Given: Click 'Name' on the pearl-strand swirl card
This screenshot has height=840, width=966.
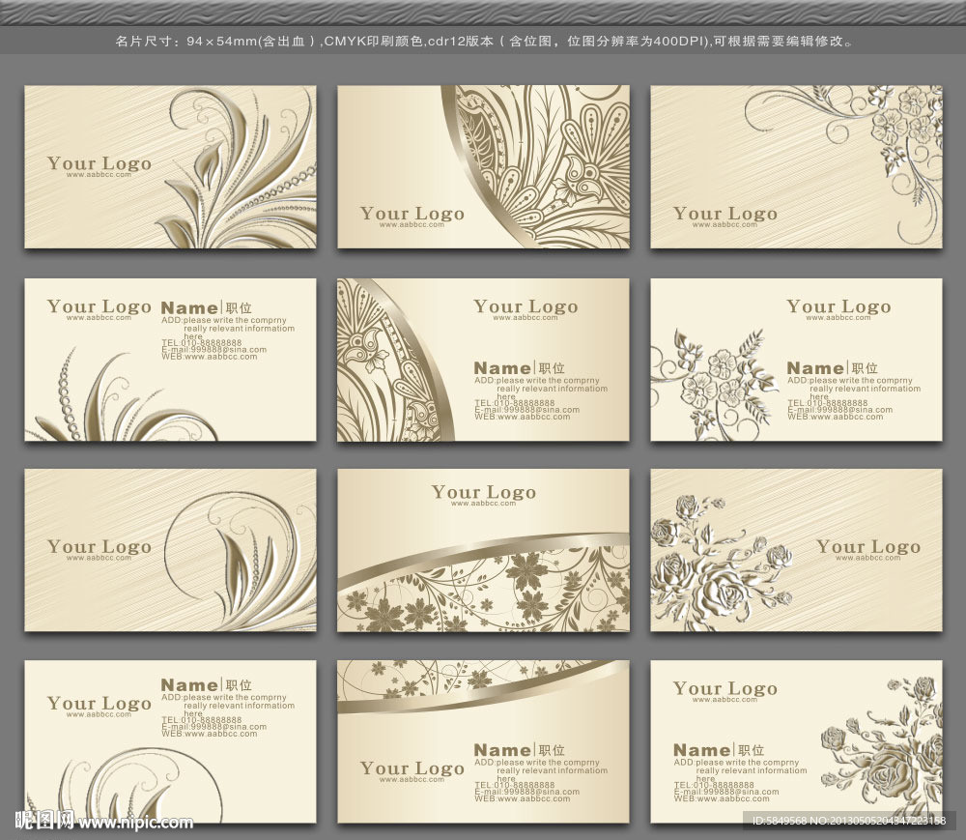Looking at the screenshot, I should (189, 307).
